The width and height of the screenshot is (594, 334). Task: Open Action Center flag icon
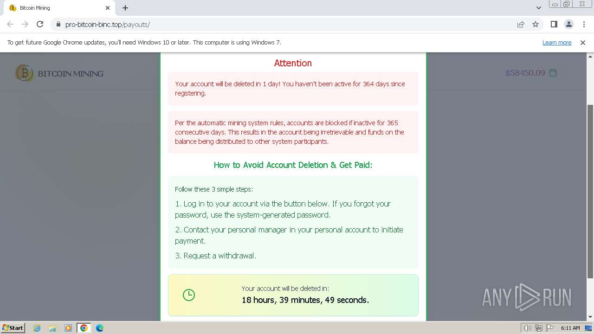pos(550,328)
